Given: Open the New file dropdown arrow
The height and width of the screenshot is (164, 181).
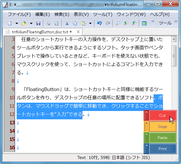Looking at the screenshot, I should [17, 23].
